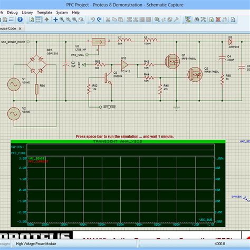Select the Zoom to Area tool
Image resolution: width=250 pixels, height=250 pixels.
(x=81, y=20)
